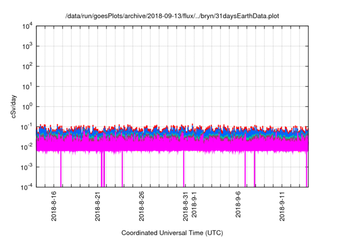Select the cSv/day y-axis label
Viewport: 340px width, 238px height.
pos(13,106)
